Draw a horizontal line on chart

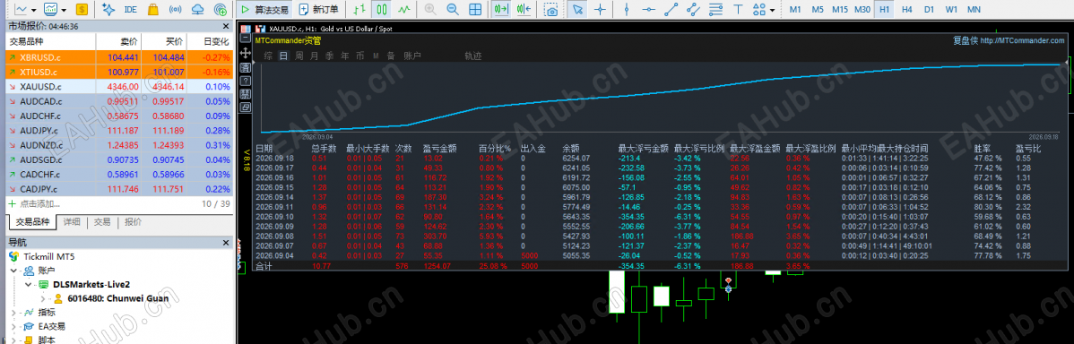point(649,10)
